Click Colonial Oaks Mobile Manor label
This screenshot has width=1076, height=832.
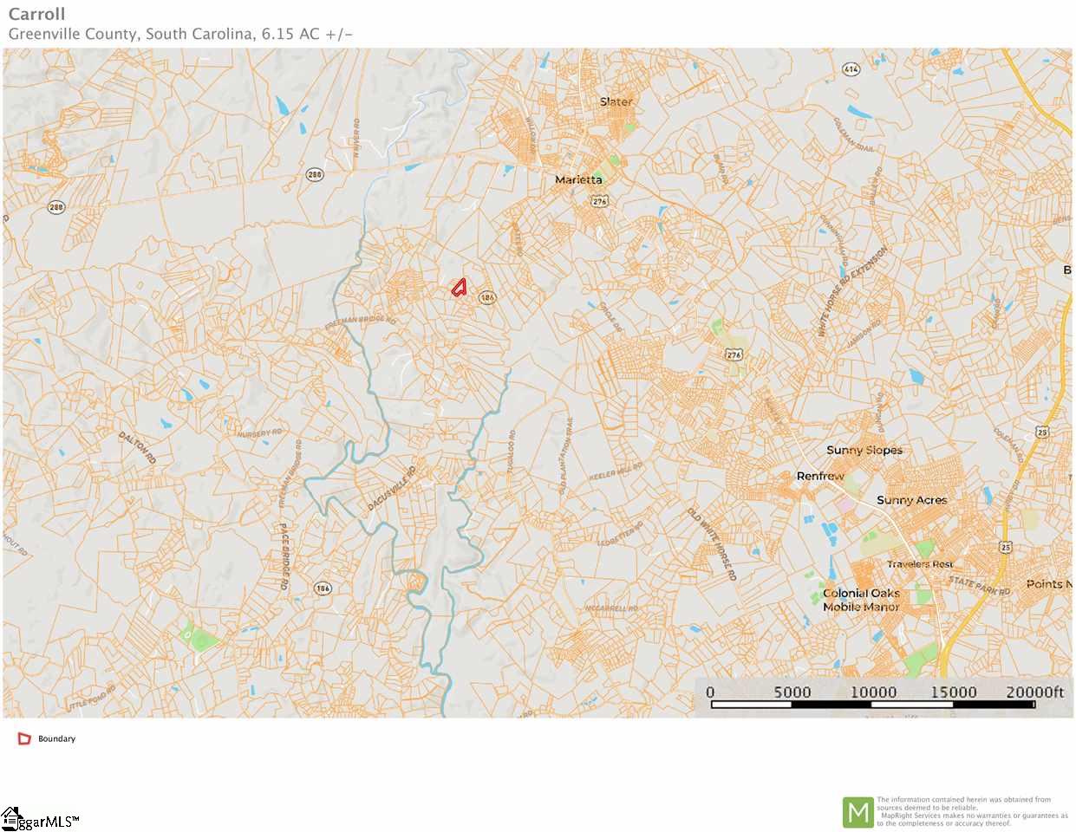861,600
